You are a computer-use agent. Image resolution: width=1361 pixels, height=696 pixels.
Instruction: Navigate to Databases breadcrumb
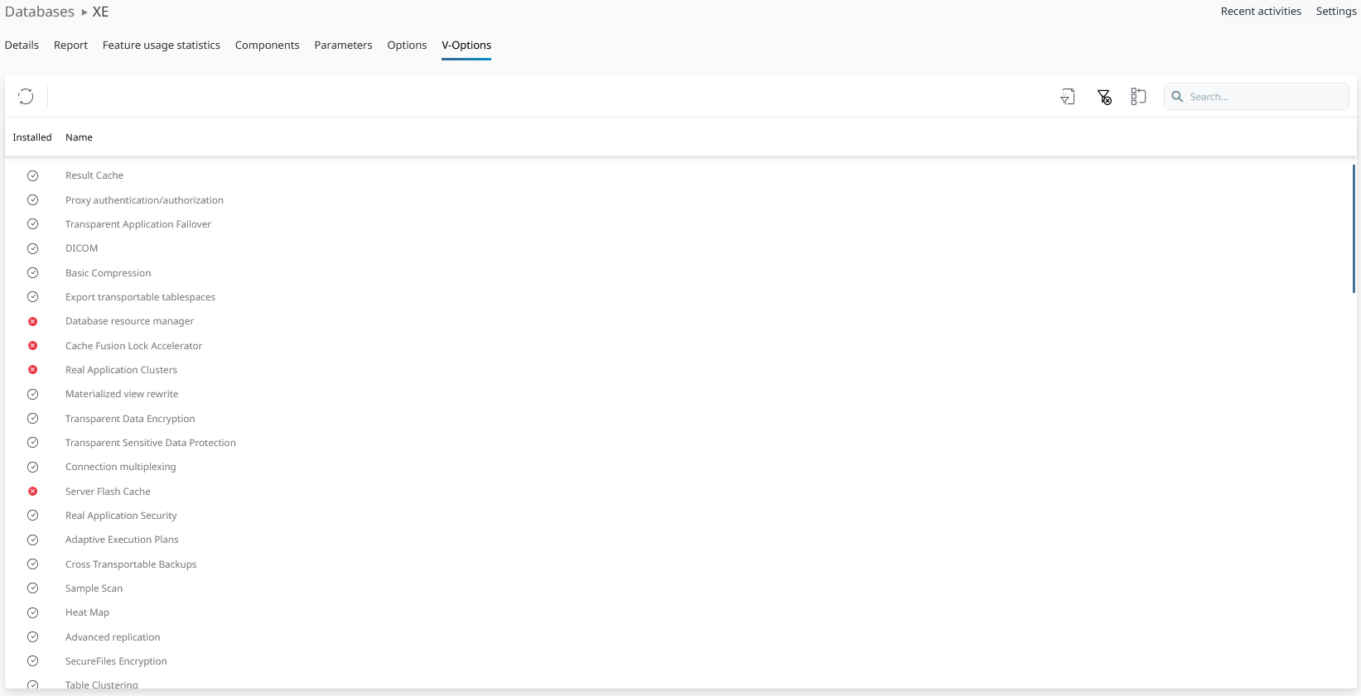click(x=40, y=12)
